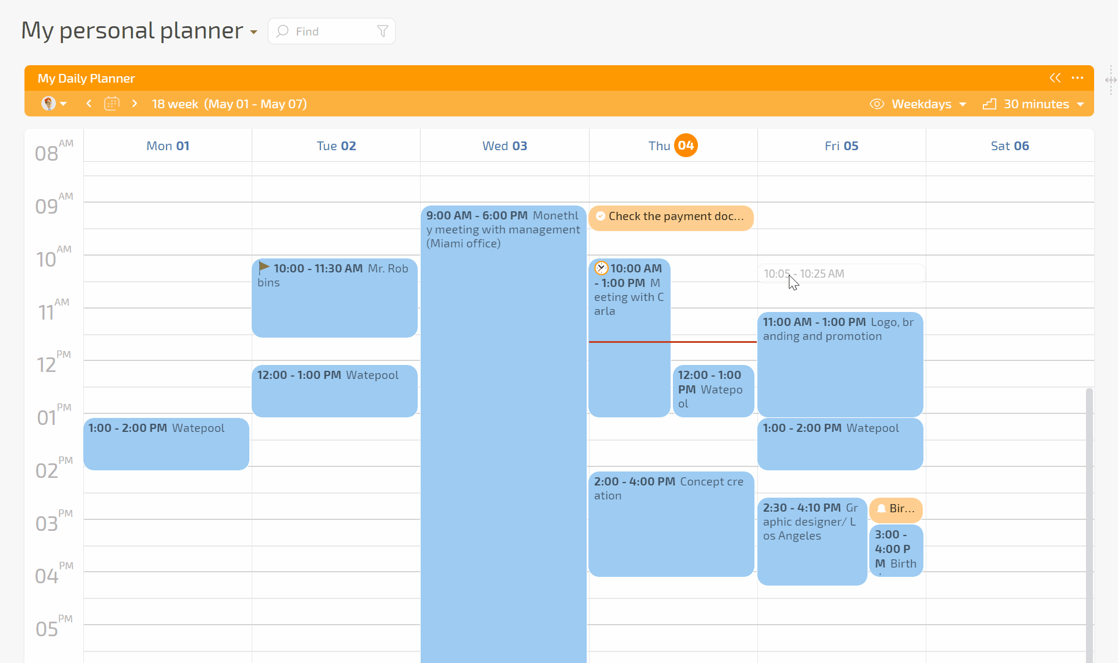Select the Thu 04 day header

(x=672, y=146)
